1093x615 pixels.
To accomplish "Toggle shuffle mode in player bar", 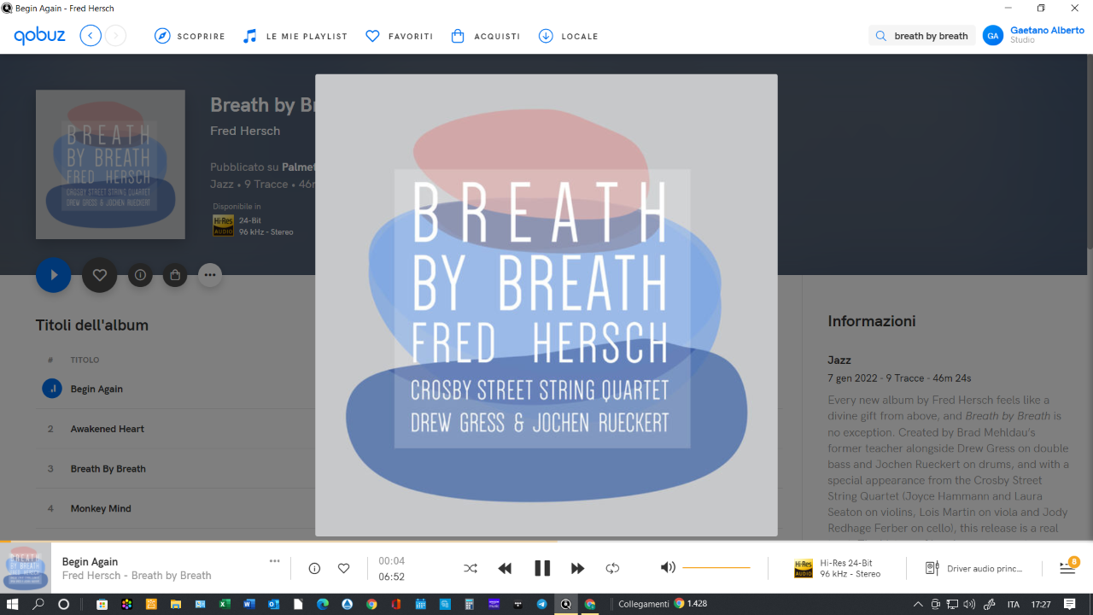I will coord(471,568).
